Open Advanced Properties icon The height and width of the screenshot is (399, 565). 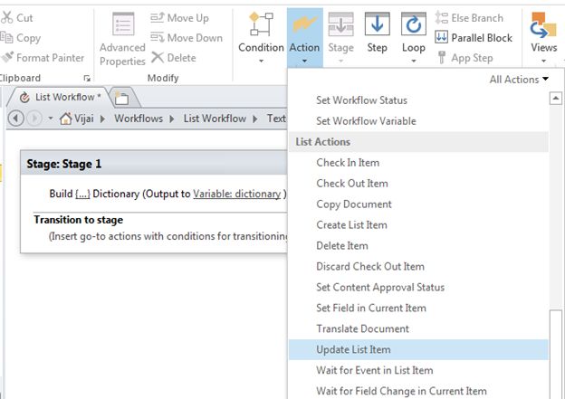pos(123,24)
